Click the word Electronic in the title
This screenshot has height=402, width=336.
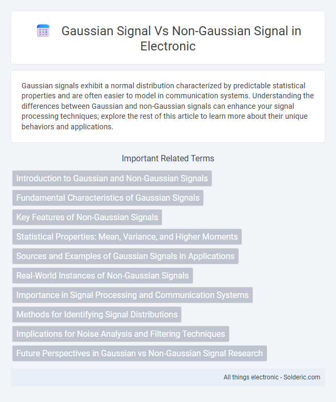[x=168, y=46]
